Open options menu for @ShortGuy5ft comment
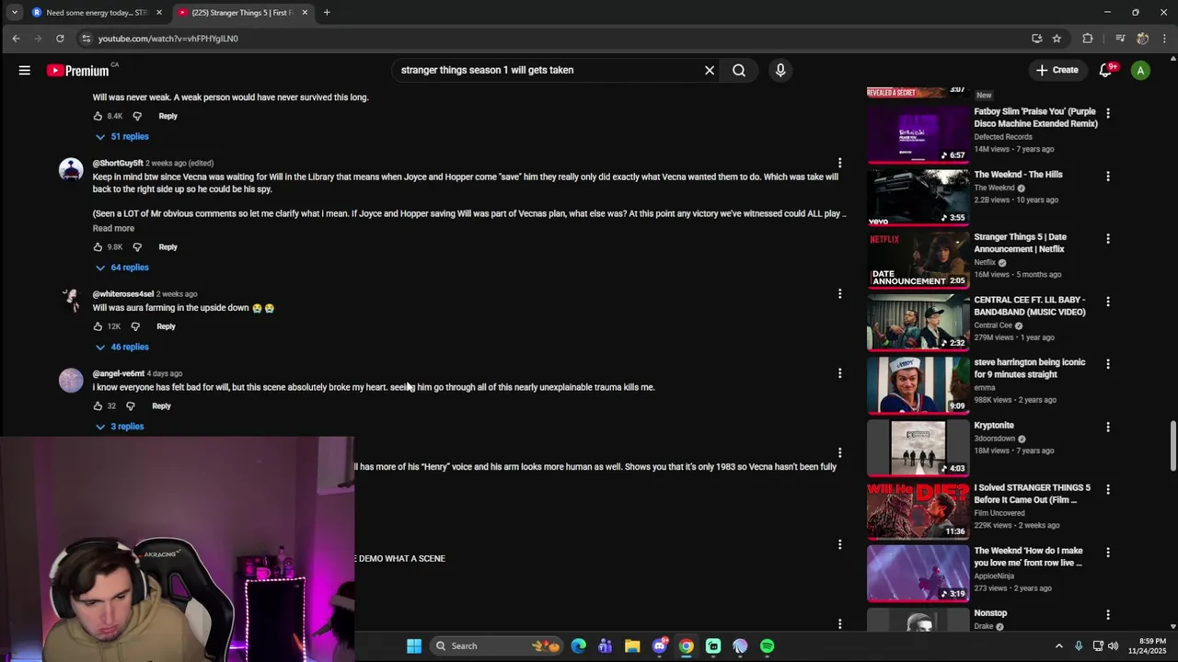Viewport: 1178px width, 662px height. pos(839,163)
